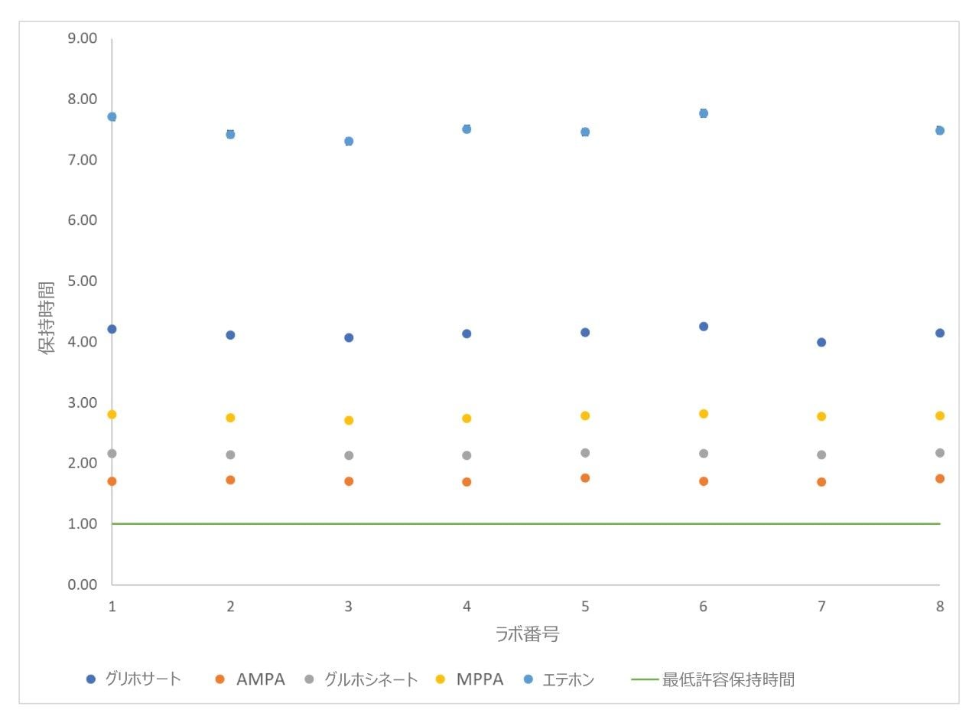Select the グリホサート data point for lab 2

(x=230, y=334)
